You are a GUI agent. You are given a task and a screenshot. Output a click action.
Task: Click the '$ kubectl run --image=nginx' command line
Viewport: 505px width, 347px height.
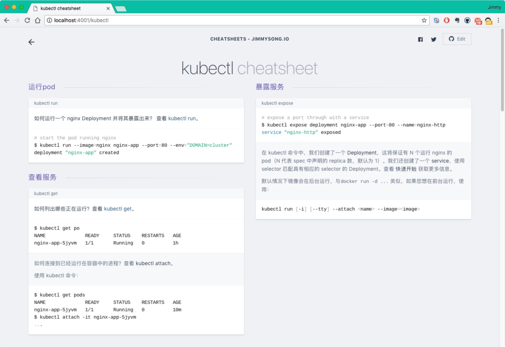tap(133, 145)
